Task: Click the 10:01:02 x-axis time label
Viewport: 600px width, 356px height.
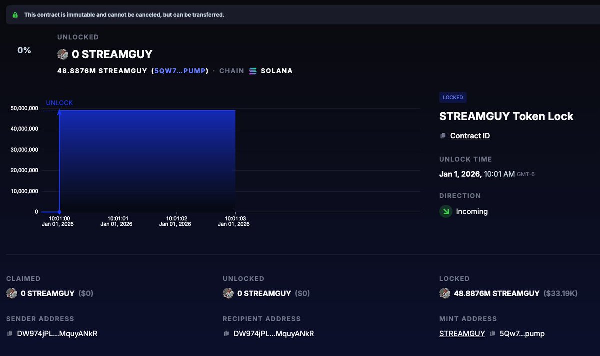Action: 176,218
